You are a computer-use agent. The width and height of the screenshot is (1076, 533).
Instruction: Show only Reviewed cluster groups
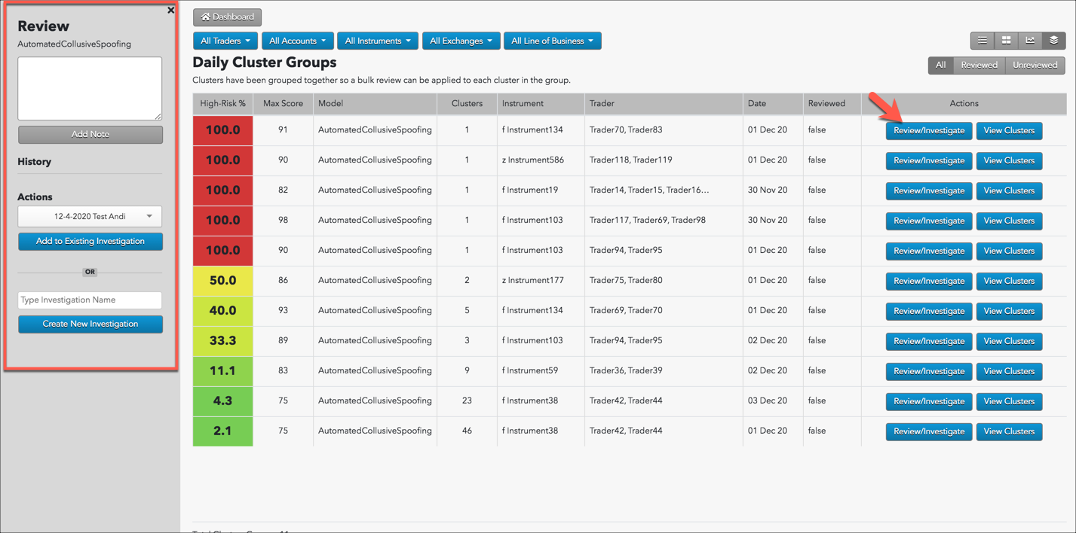[979, 65]
